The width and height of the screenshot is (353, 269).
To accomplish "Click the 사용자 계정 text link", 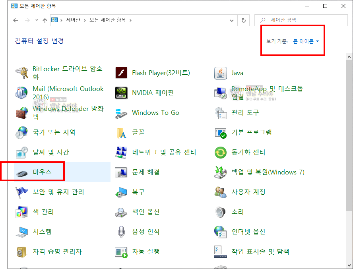I will pos(248,192).
